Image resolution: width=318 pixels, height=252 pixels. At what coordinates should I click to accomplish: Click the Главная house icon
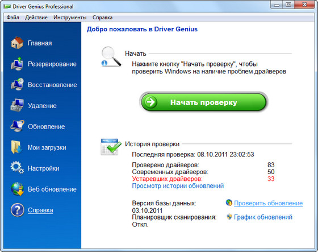[17, 43]
